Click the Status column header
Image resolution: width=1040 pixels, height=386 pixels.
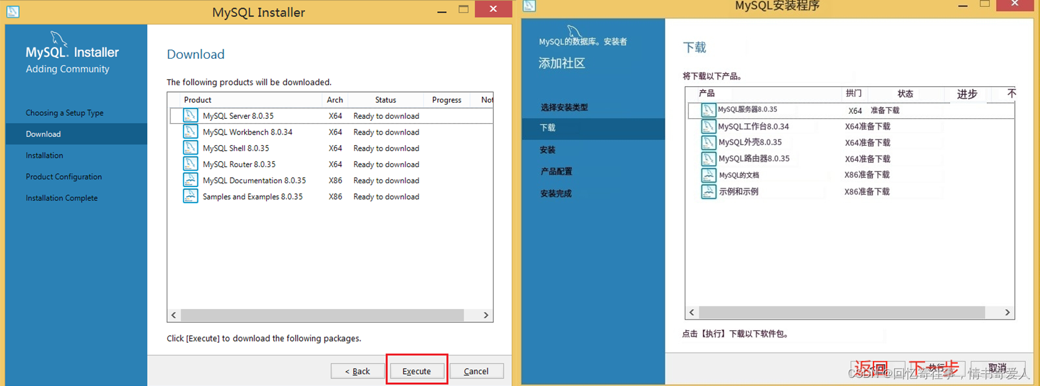[386, 99]
